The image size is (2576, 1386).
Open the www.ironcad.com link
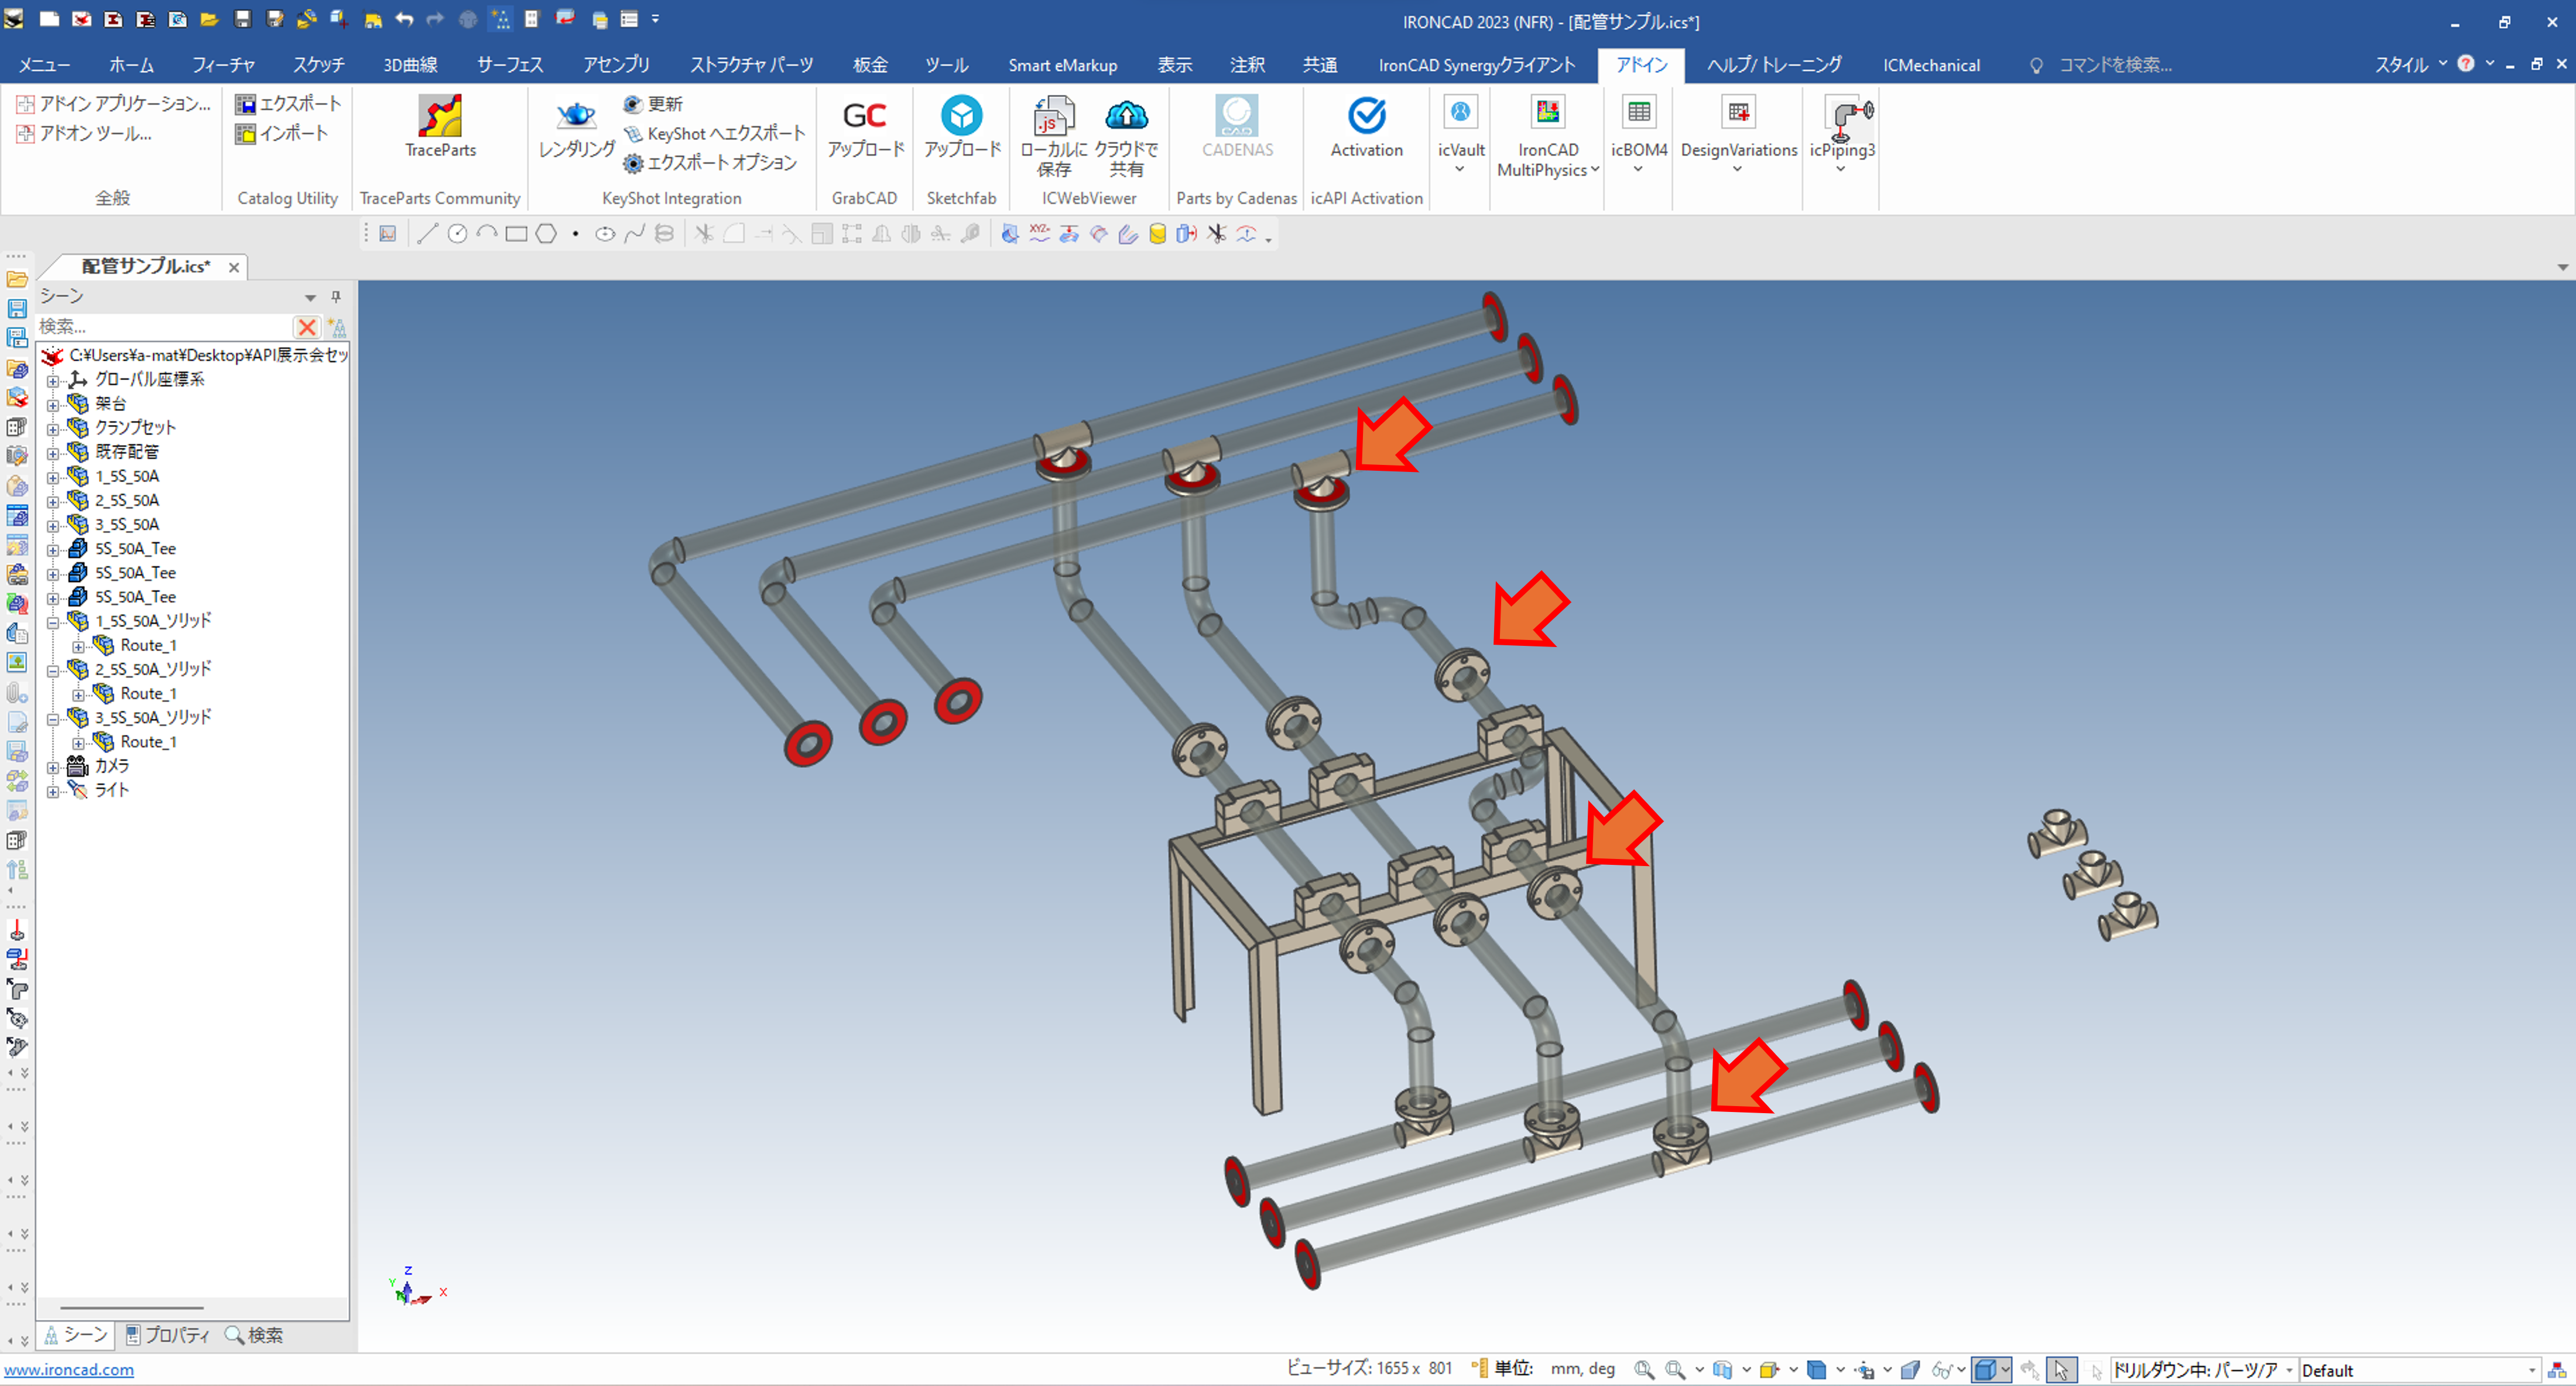68,1370
